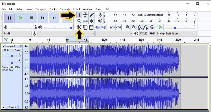Click the playback volume slider handle

pos(71,28)
